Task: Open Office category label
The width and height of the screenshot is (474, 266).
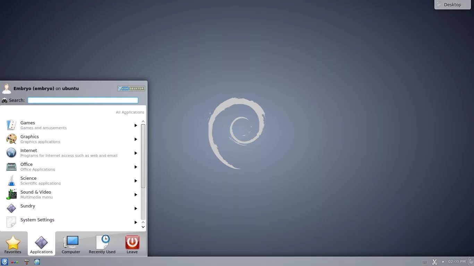Action: [26, 164]
